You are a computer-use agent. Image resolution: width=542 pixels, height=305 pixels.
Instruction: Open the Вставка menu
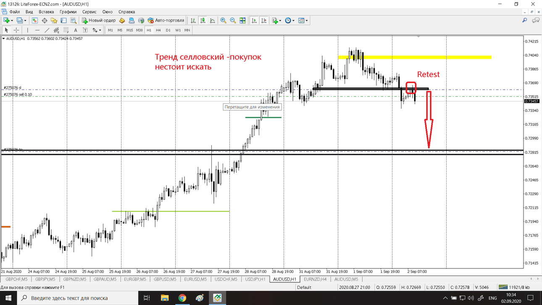46,12
